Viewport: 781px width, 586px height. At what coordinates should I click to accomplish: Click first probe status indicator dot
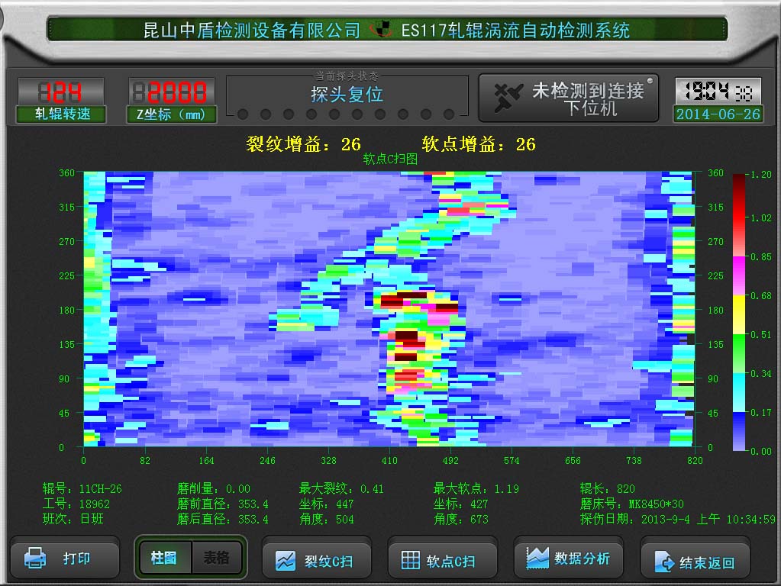point(243,114)
